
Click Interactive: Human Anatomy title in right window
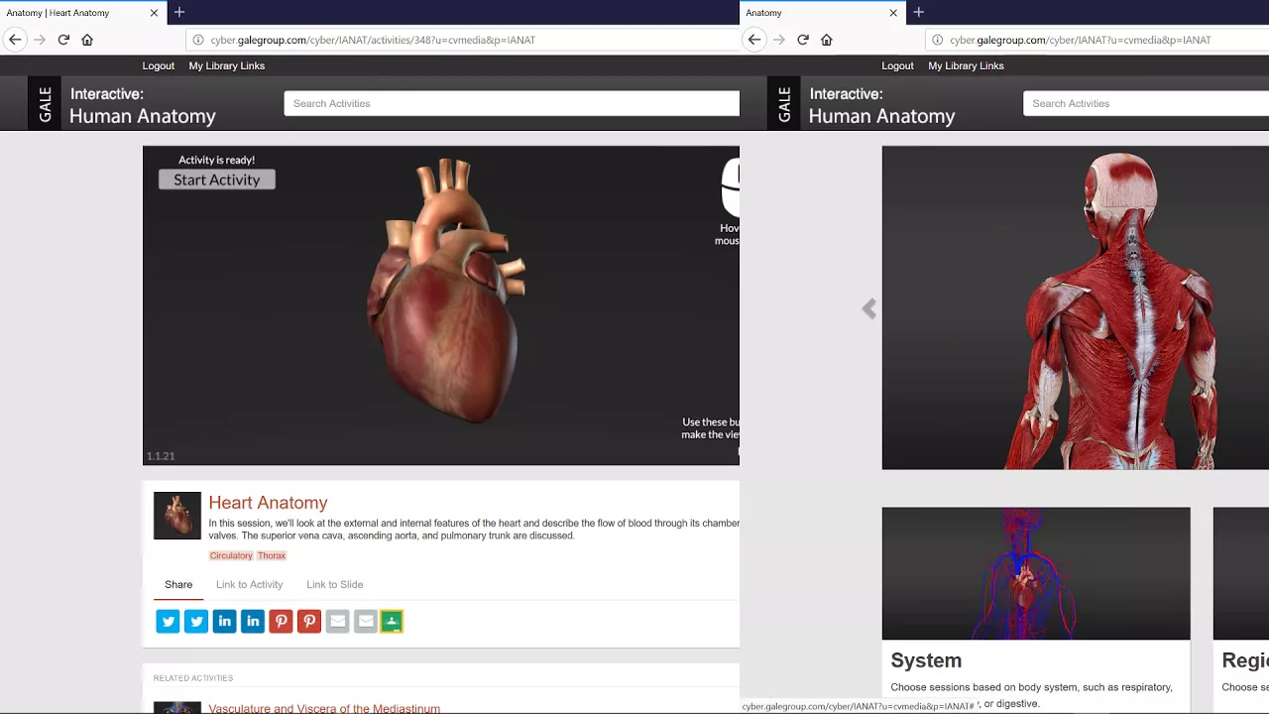pos(881,105)
